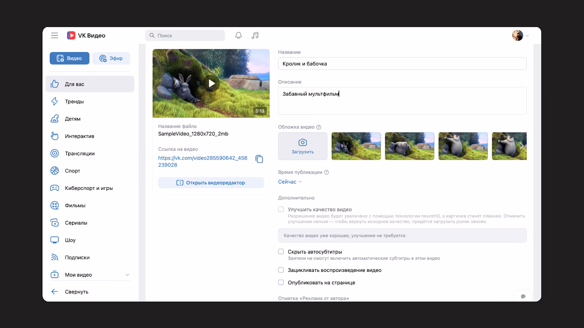The width and height of the screenshot is (584, 328).
Task: Expand the profile dropdown arrow
Action: click(x=527, y=36)
